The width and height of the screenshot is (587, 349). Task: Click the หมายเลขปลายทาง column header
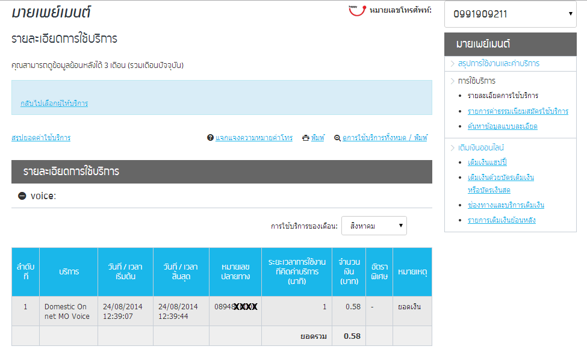tap(235, 271)
